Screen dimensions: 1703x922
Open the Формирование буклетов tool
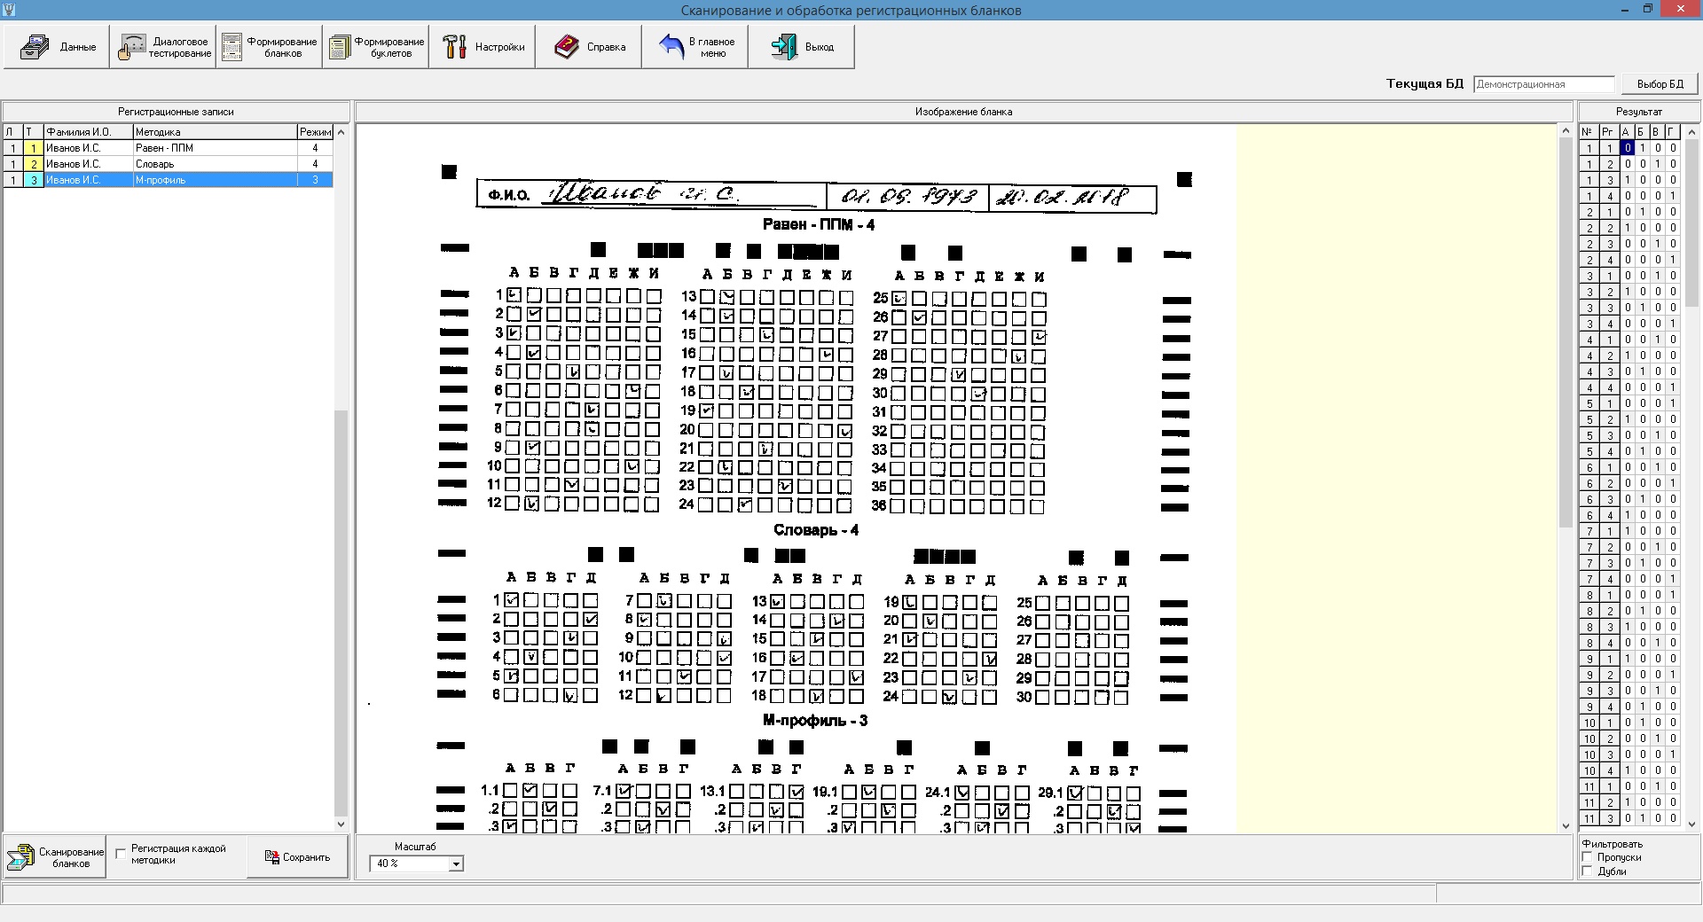tap(339, 47)
